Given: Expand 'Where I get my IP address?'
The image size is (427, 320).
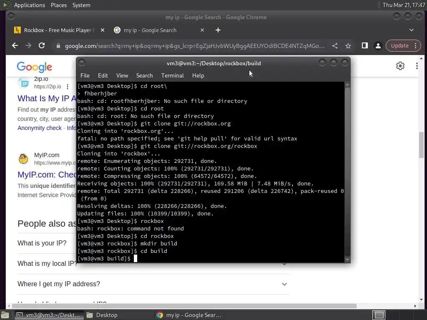Looking at the screenshot, I should [153, 284].
